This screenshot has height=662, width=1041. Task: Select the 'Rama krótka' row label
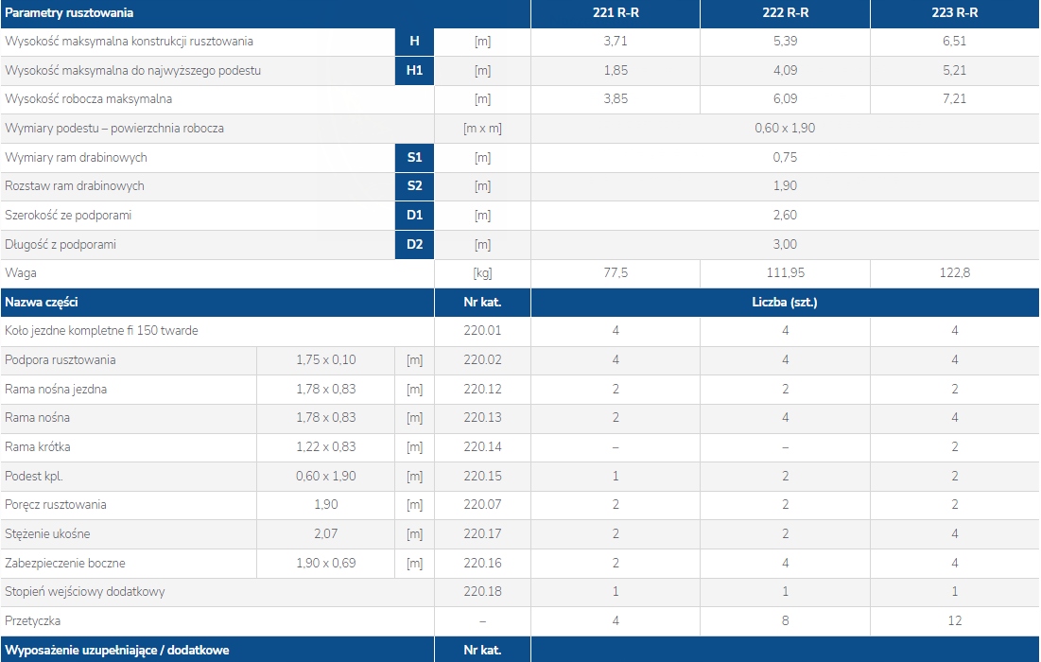(37, 447)
